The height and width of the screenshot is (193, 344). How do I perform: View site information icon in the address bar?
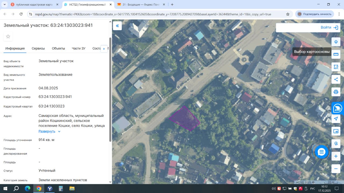(x=30, y=14)
